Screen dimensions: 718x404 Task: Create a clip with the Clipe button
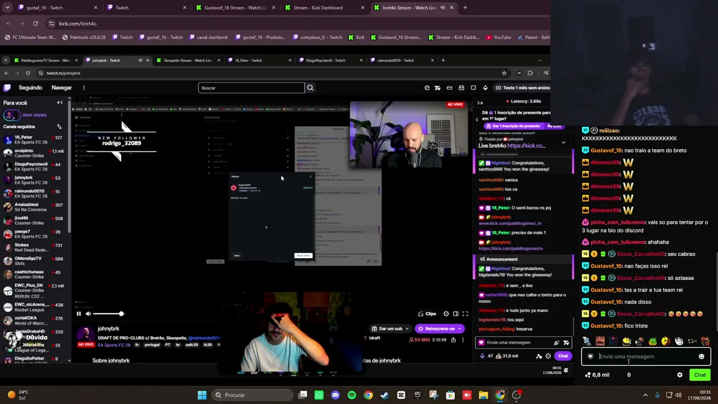pos(427,314)
